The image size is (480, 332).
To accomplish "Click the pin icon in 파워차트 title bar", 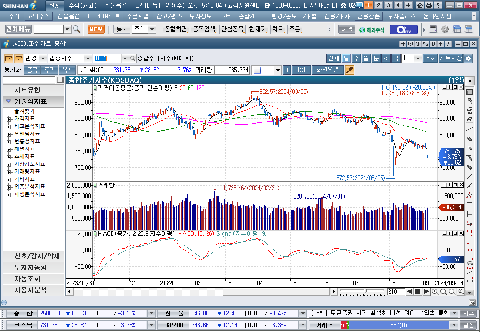I will point(440,44).
